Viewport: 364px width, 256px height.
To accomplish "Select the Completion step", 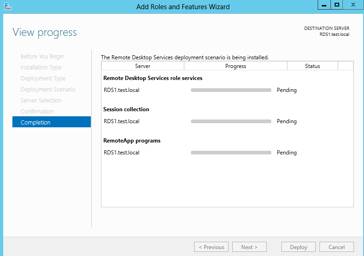I will (51, 122).
